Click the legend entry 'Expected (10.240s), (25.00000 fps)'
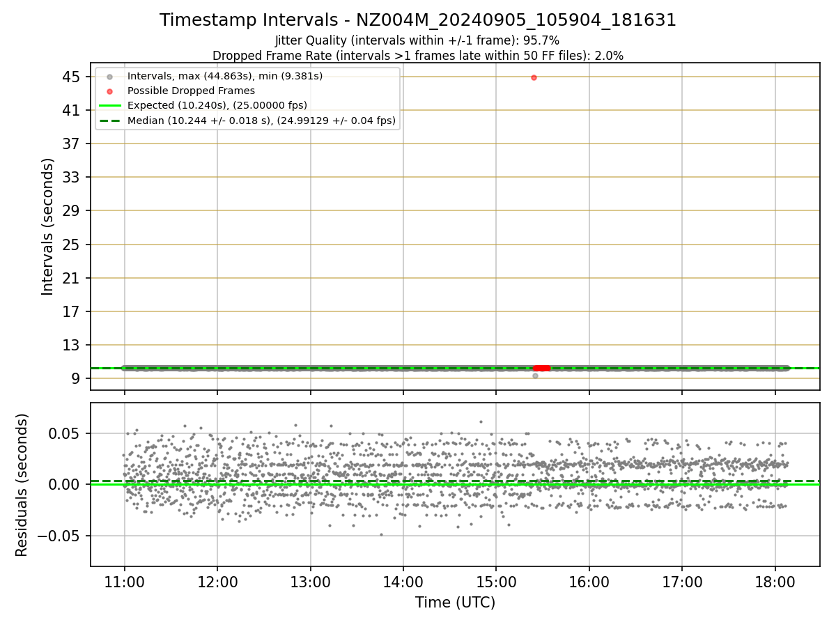 [217, 105]
